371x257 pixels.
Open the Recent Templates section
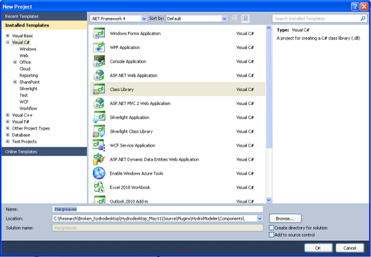(x=44, y=16)
